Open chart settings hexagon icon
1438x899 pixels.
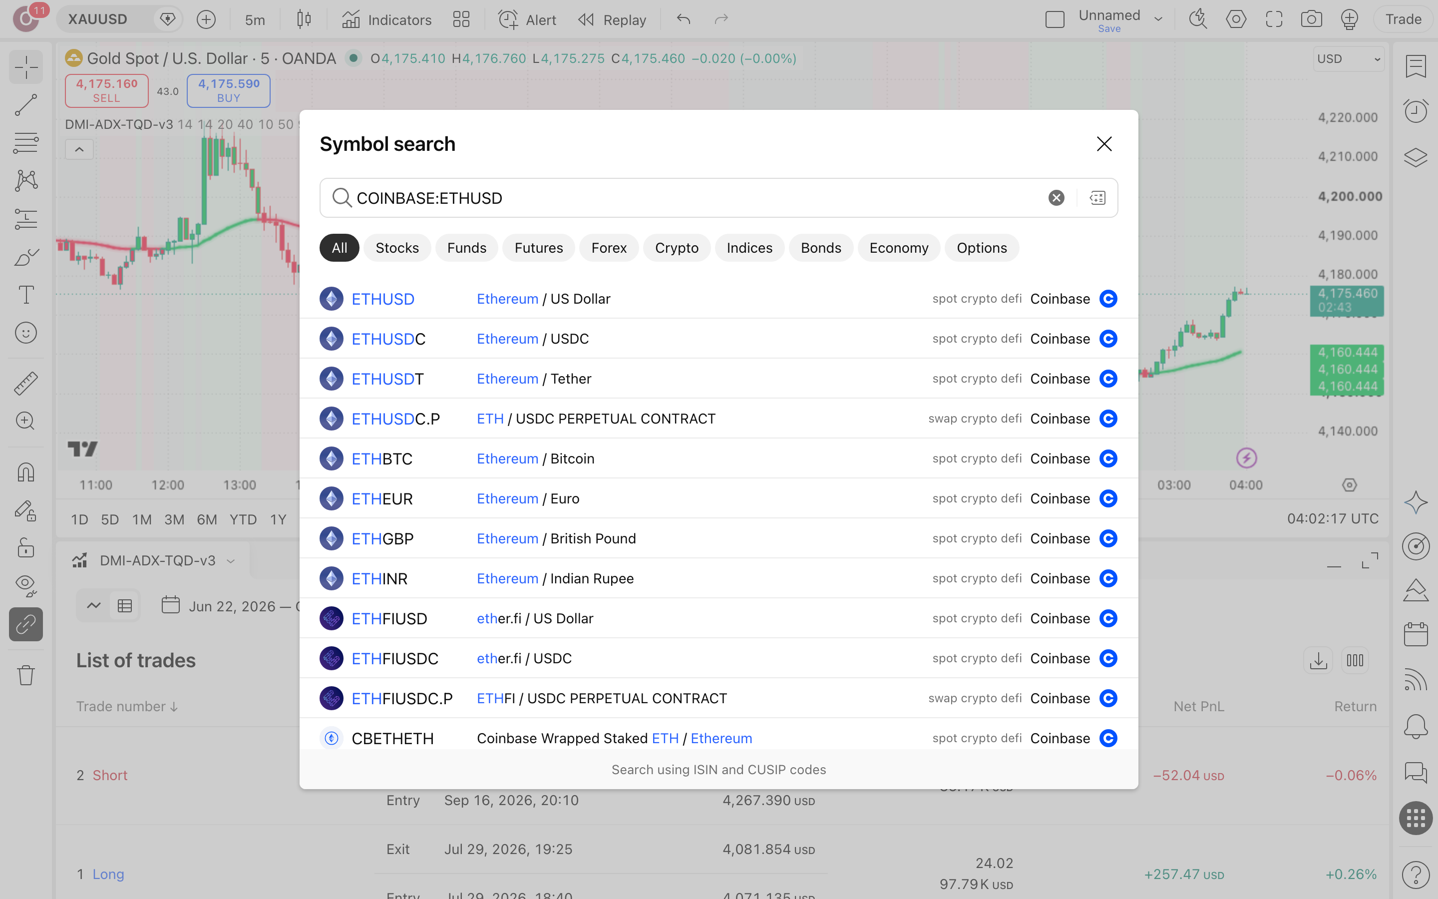point(1236,19)
